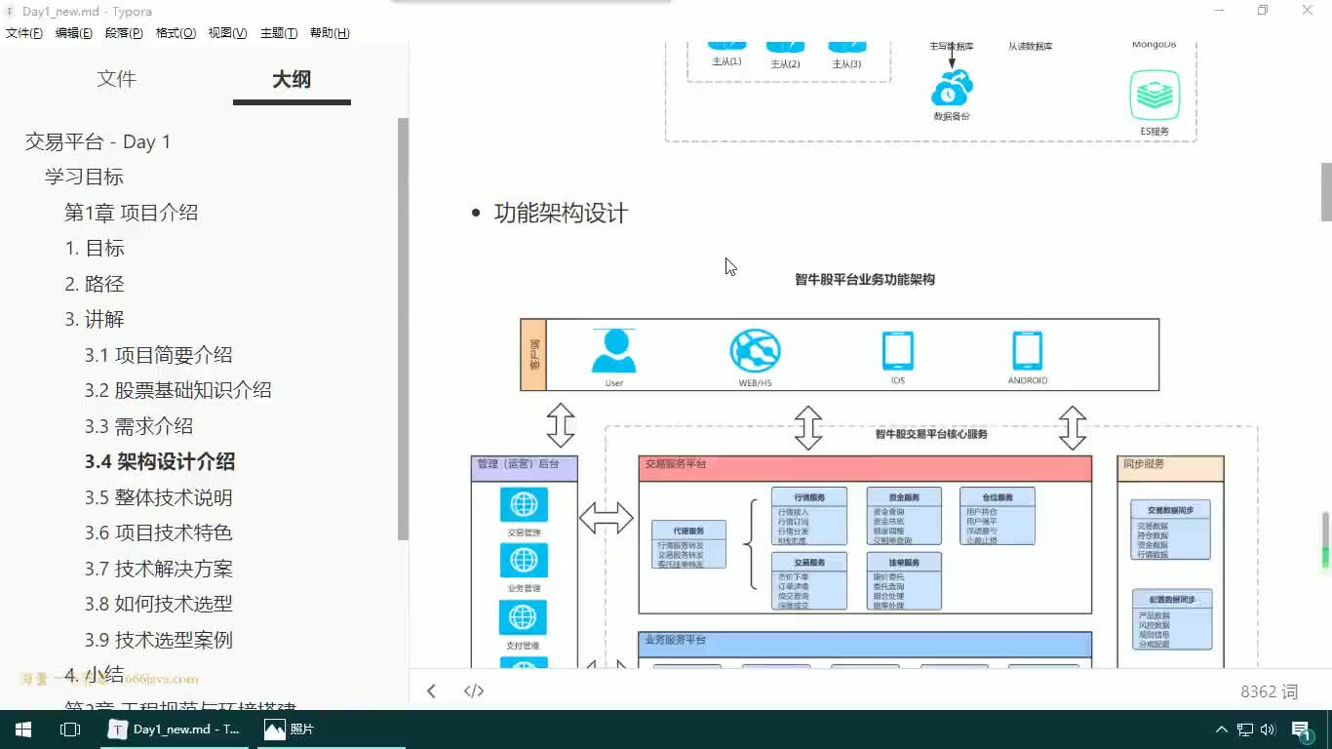Open the network icon in system tray

point(1245,729)
